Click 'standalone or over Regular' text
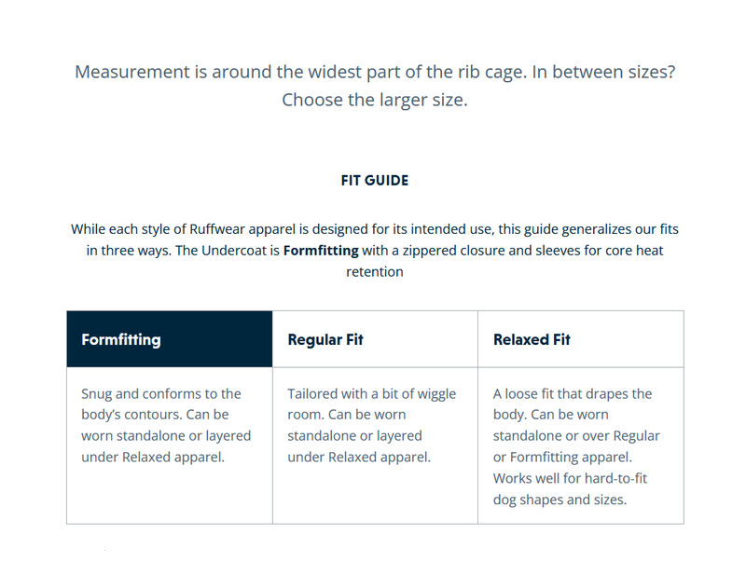 click(x=576, y=436)
